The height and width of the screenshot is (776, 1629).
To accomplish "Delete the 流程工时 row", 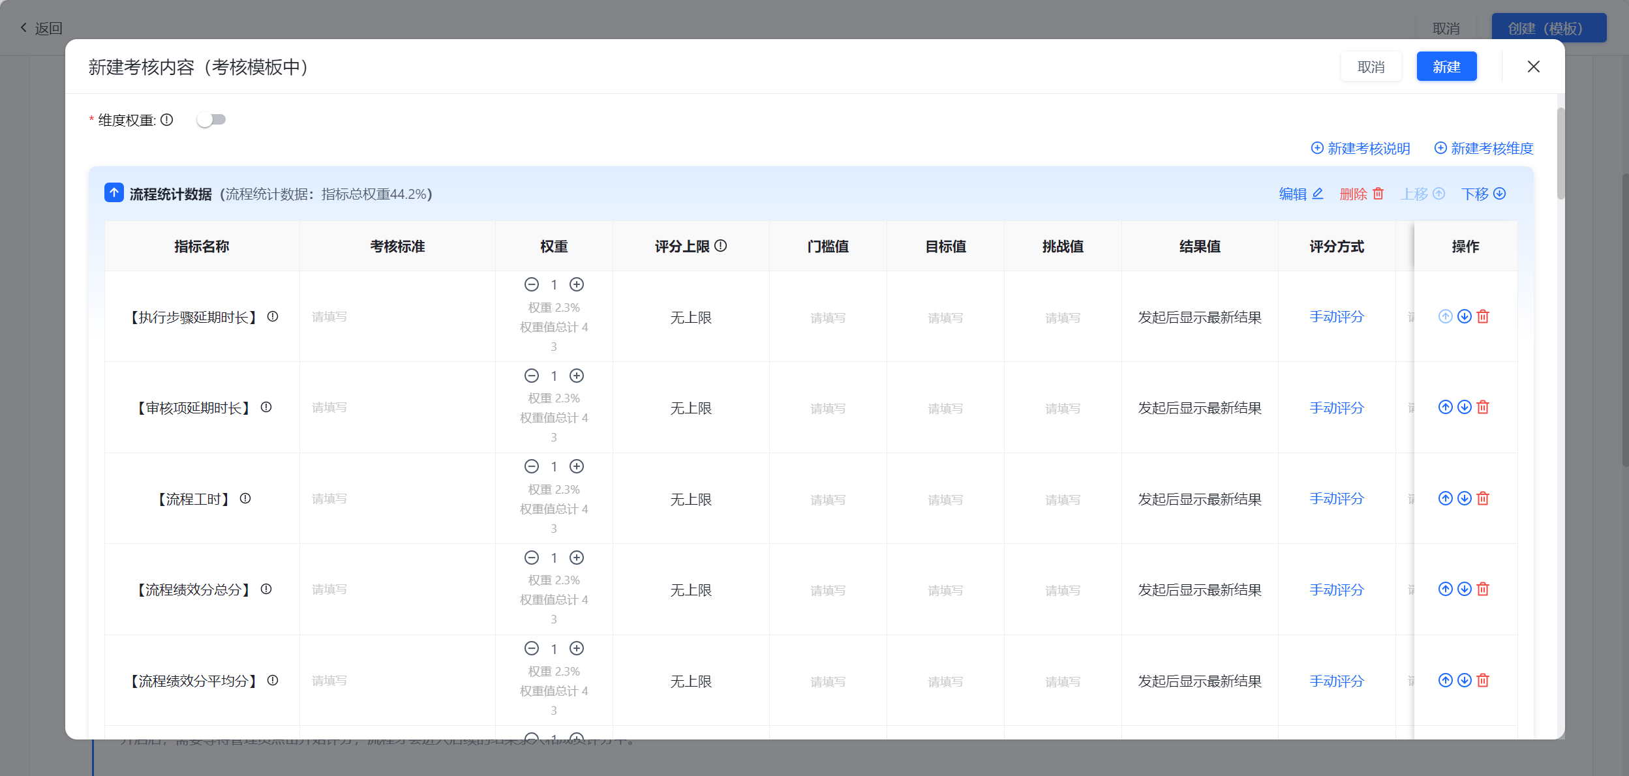I will (1483, 499).
